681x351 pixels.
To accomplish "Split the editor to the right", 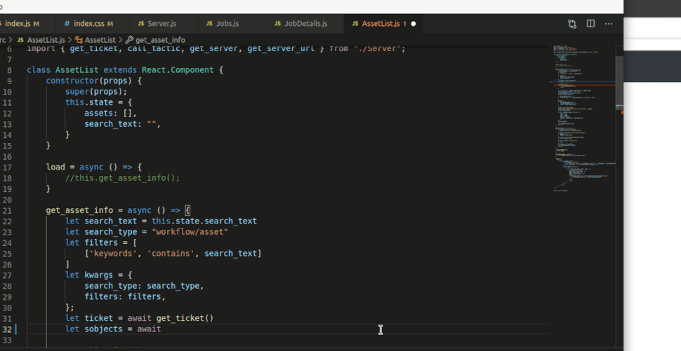I will click(590, 24).
